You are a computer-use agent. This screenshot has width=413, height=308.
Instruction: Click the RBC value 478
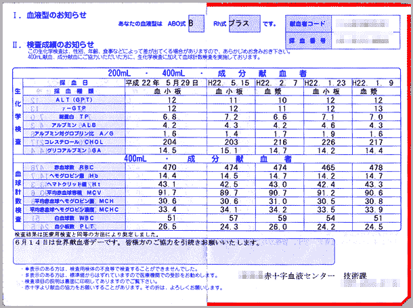(x=376, y=168)
